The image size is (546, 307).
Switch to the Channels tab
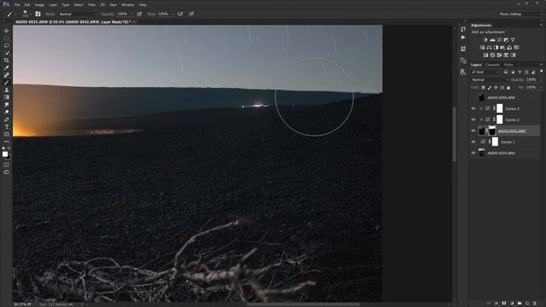click(492, 65)
